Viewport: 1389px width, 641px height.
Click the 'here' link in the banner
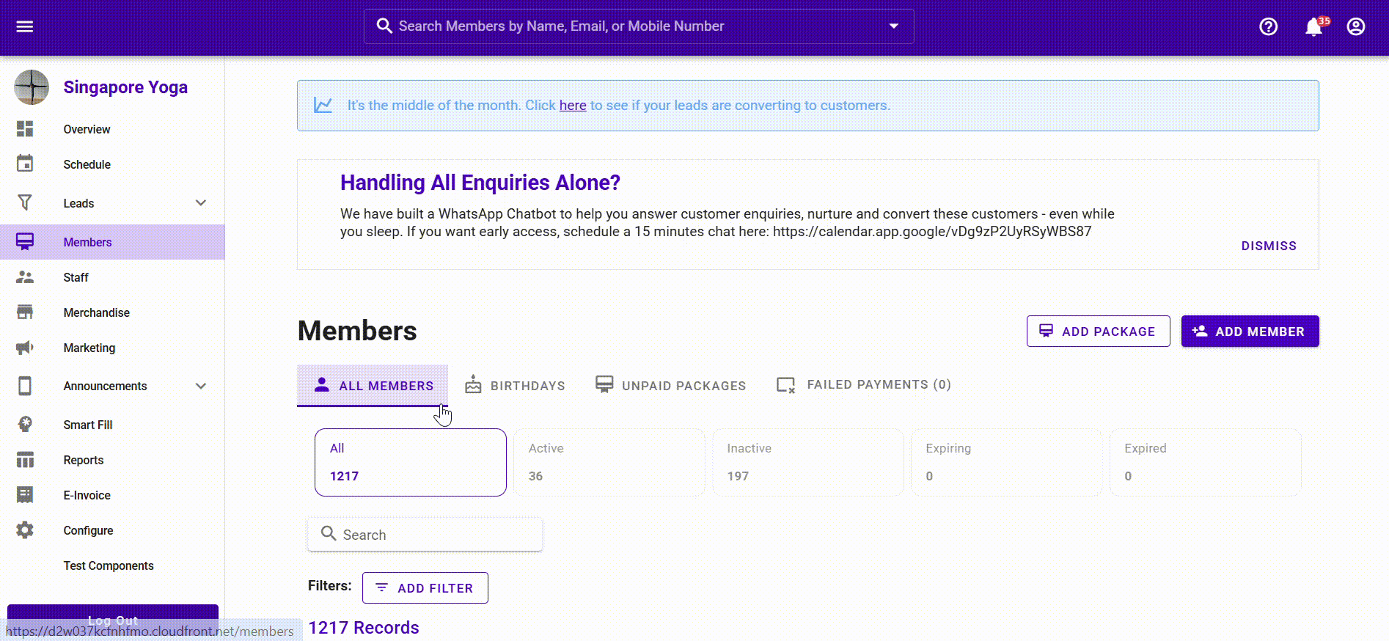573,105
